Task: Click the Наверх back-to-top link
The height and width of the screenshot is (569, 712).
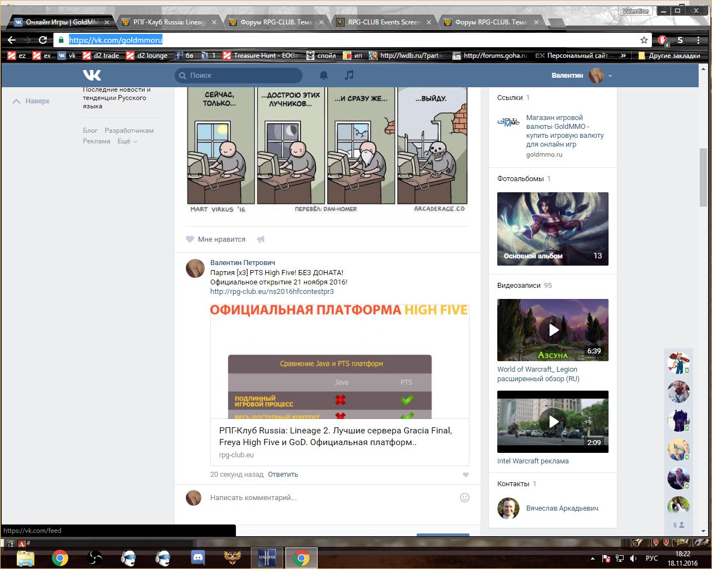Action: pos(31,101)
